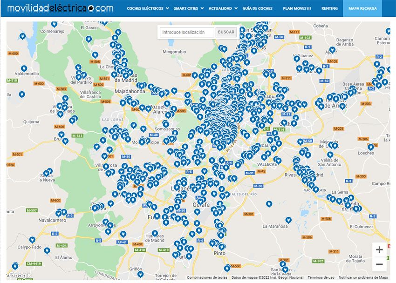Screen dimensions: 396x283
Task: Open charging pin south of Pinto beside M-506
Action: click(227, 268)
